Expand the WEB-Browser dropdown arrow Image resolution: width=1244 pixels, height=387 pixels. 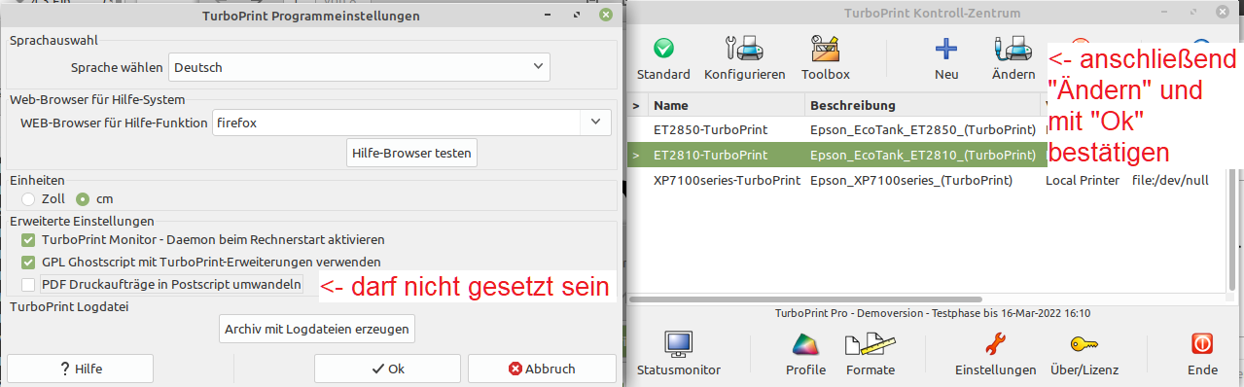pyautogui.click(x=595, y=122)
